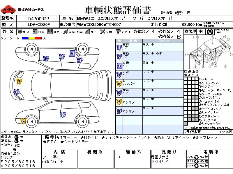The height and width of the screenshot is (174, 233).
Task: Click damage marker 7 on bonnet diagram
Action: coord(19,81)
